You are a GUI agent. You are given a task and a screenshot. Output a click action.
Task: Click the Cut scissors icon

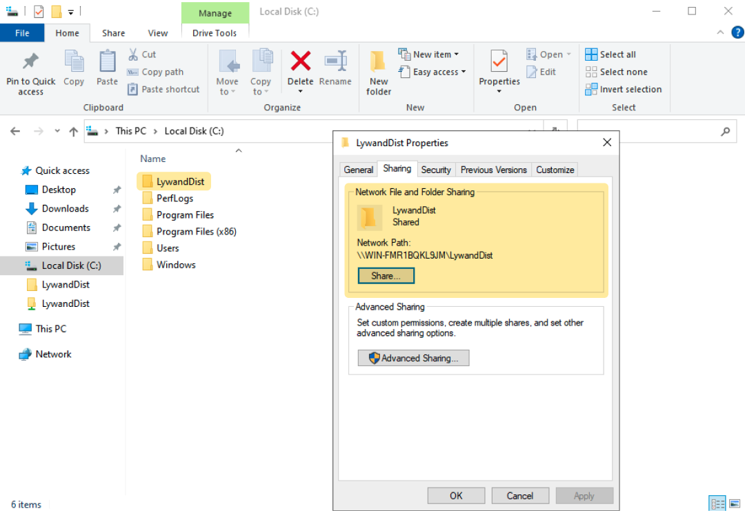point(133,54)
